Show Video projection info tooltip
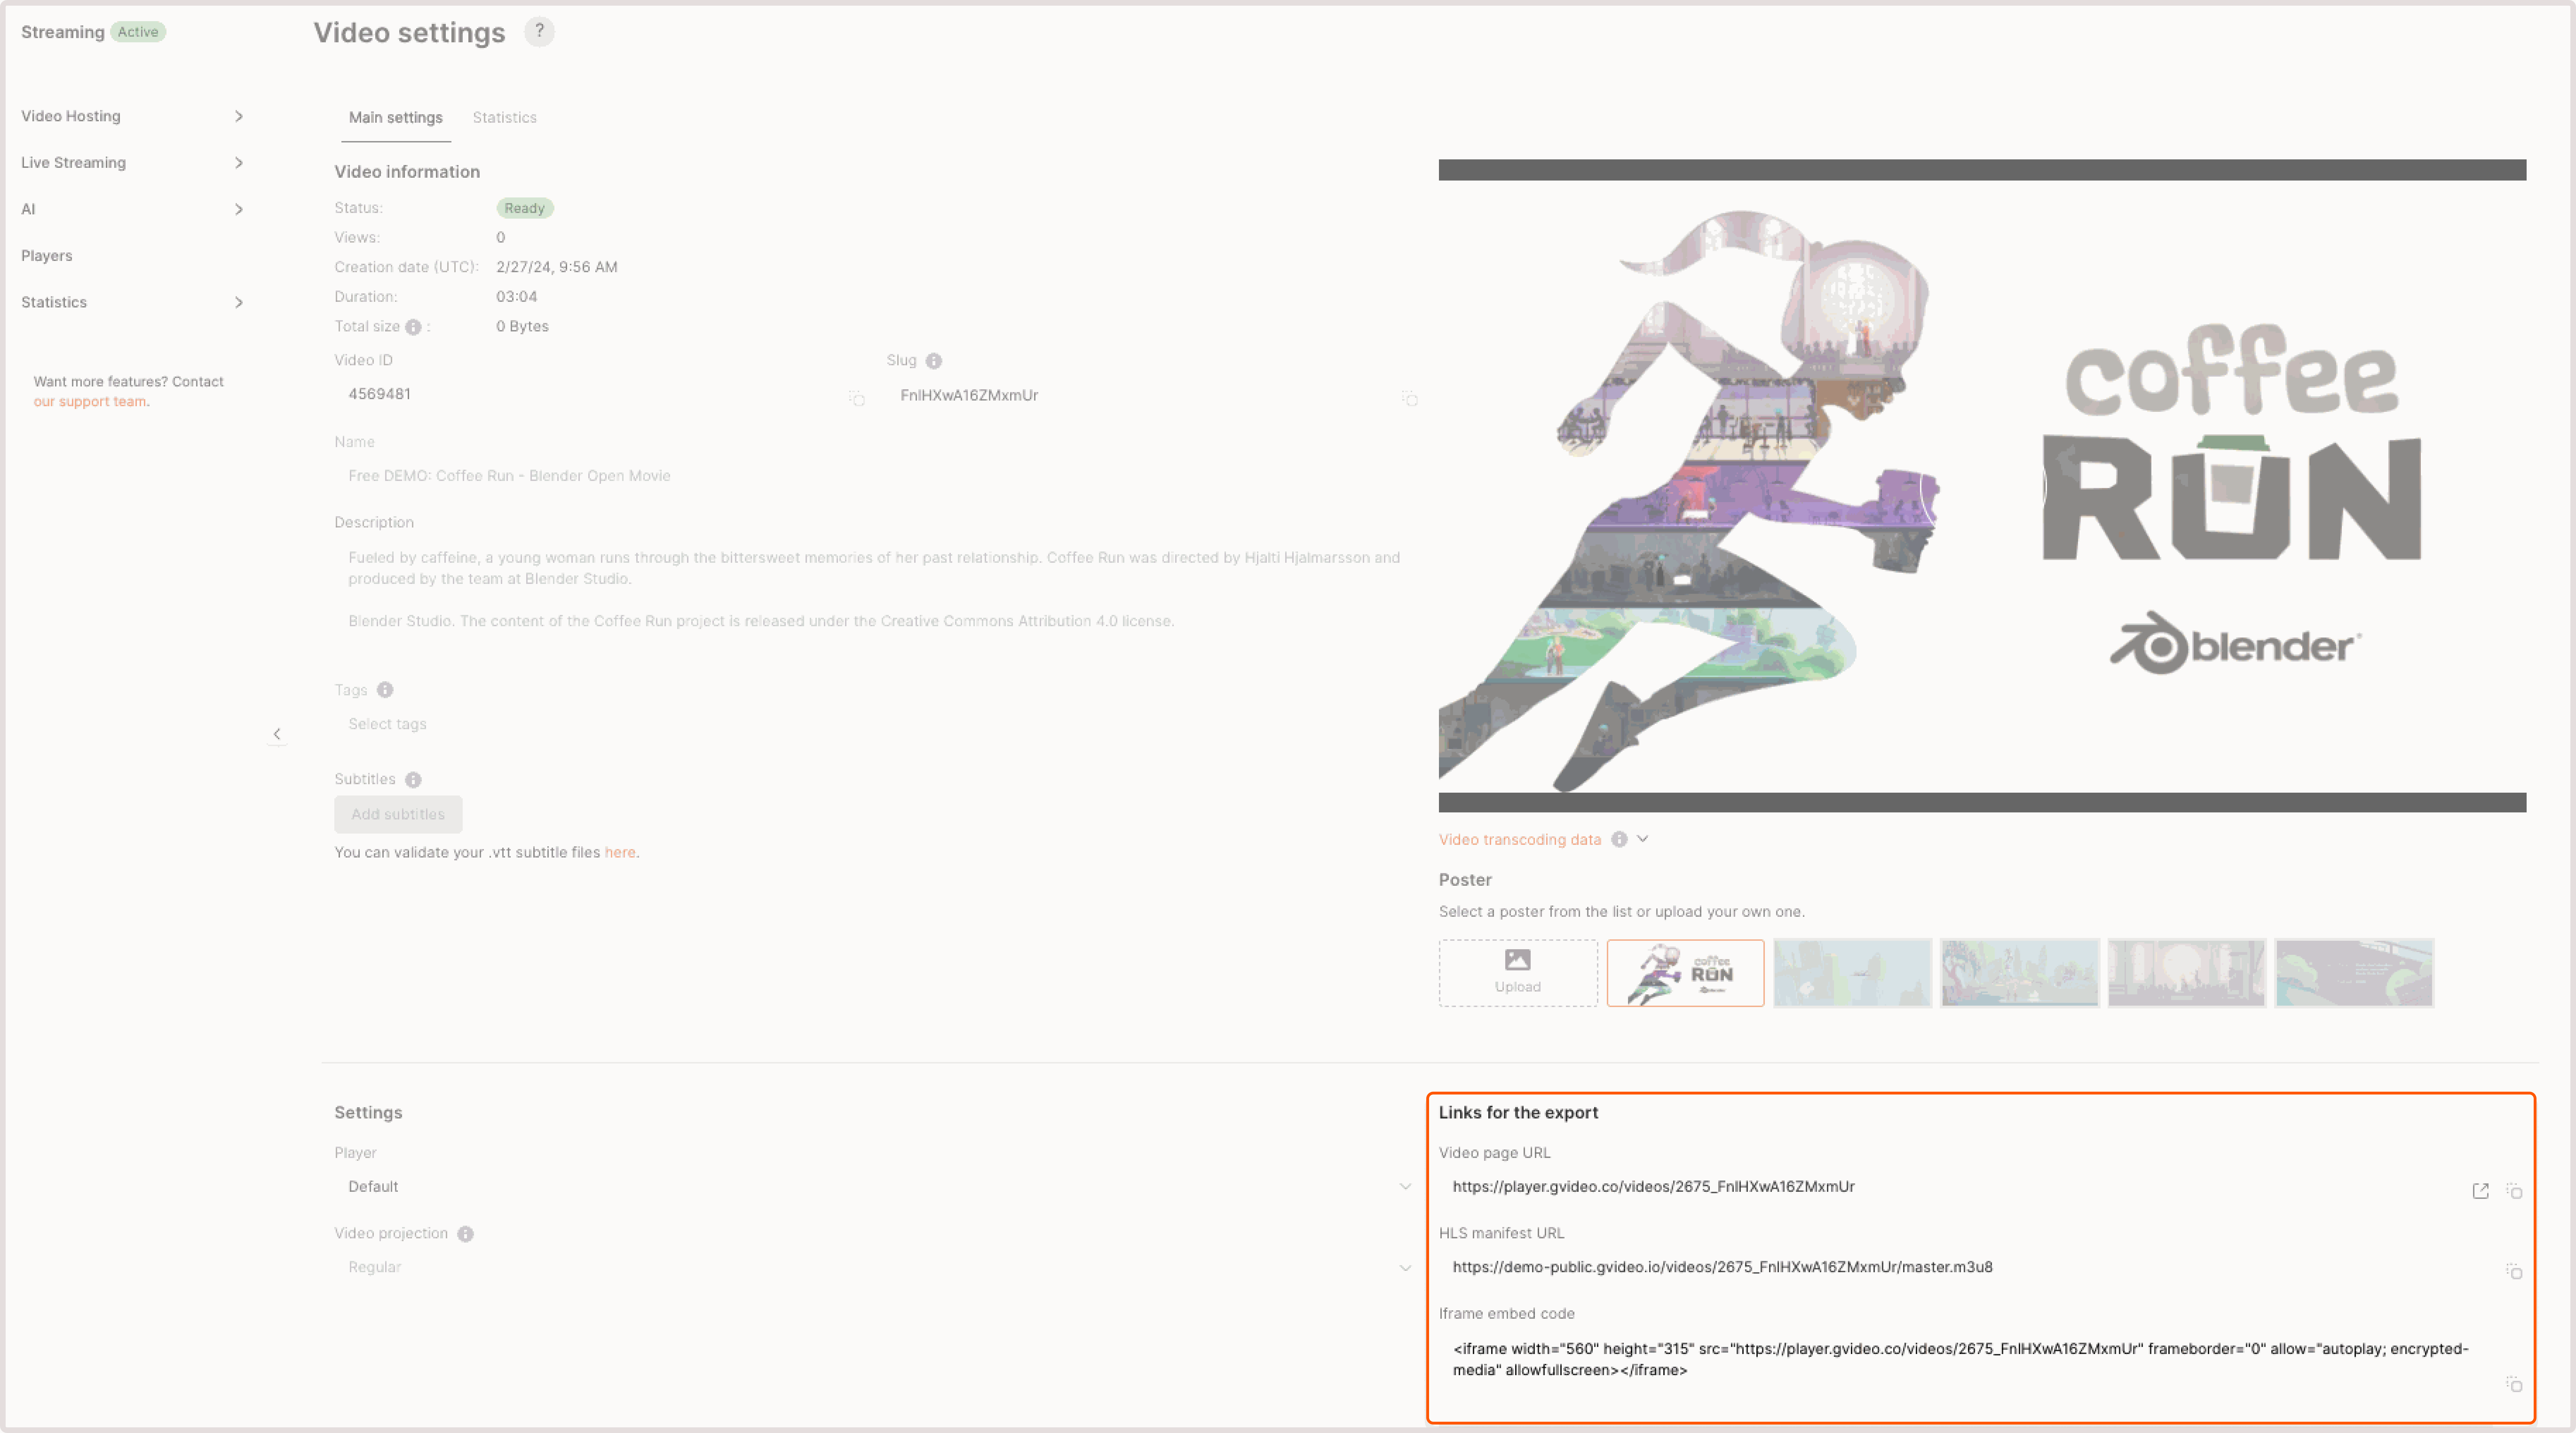The width and height of the screenshot is (2576, 1433). click(465, 1234)
